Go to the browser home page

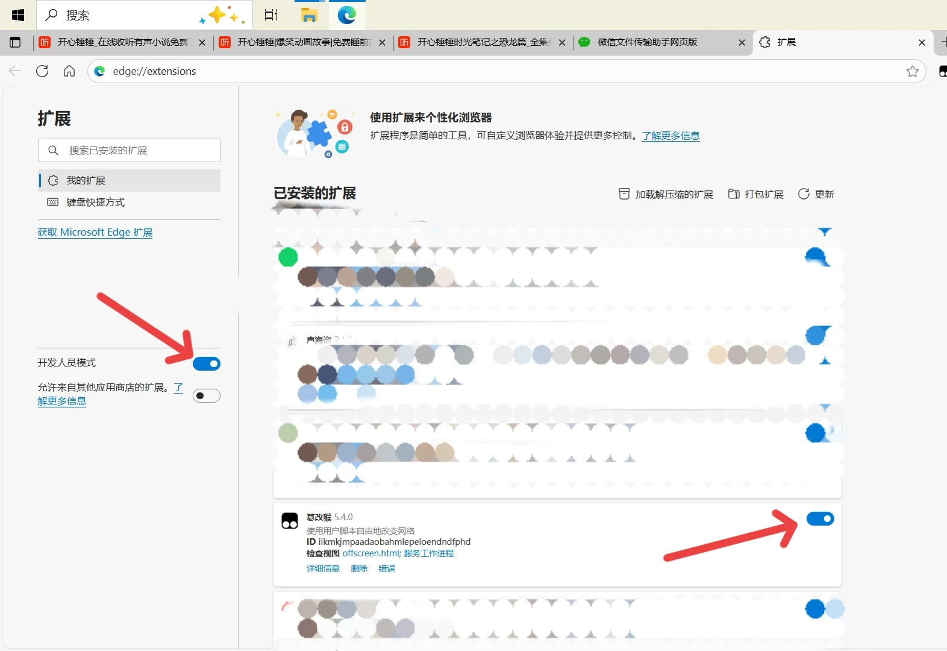point(69,71)
